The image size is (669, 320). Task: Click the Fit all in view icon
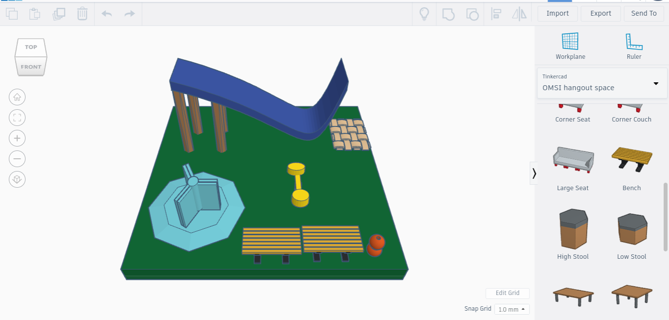17,118
